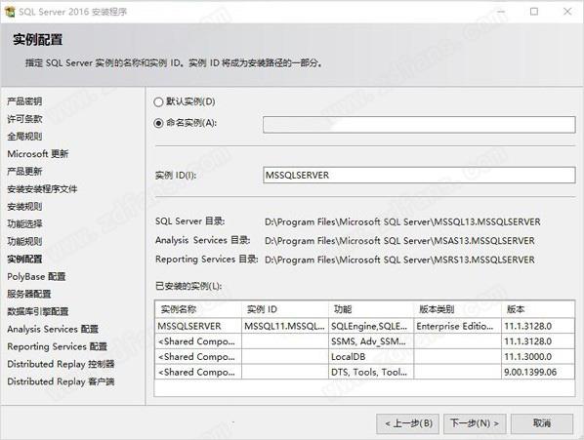Viewport: 584px width, 440px height.
Task: Select 功能选择 in the step list
Action: (24, 224)
